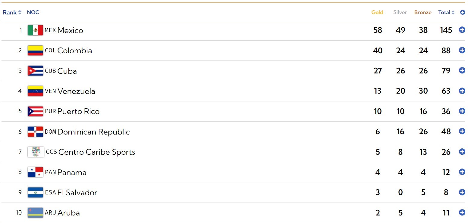Viewport: 474px width, 223px height.
Task: Click the Venezuela flag icon
Action: 35,91
